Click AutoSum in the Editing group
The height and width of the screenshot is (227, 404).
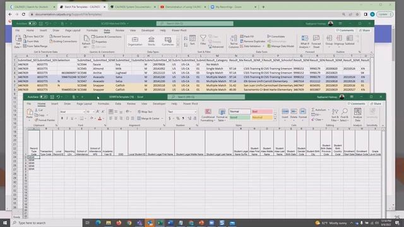click(x=319, y=110)
